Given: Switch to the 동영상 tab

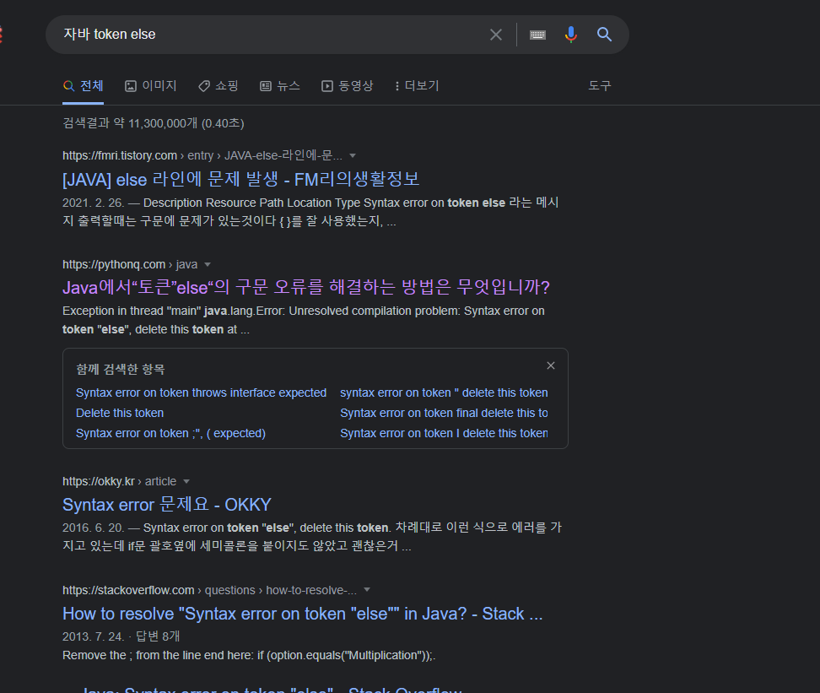Looking at the screenshot, I should point(348,85).
